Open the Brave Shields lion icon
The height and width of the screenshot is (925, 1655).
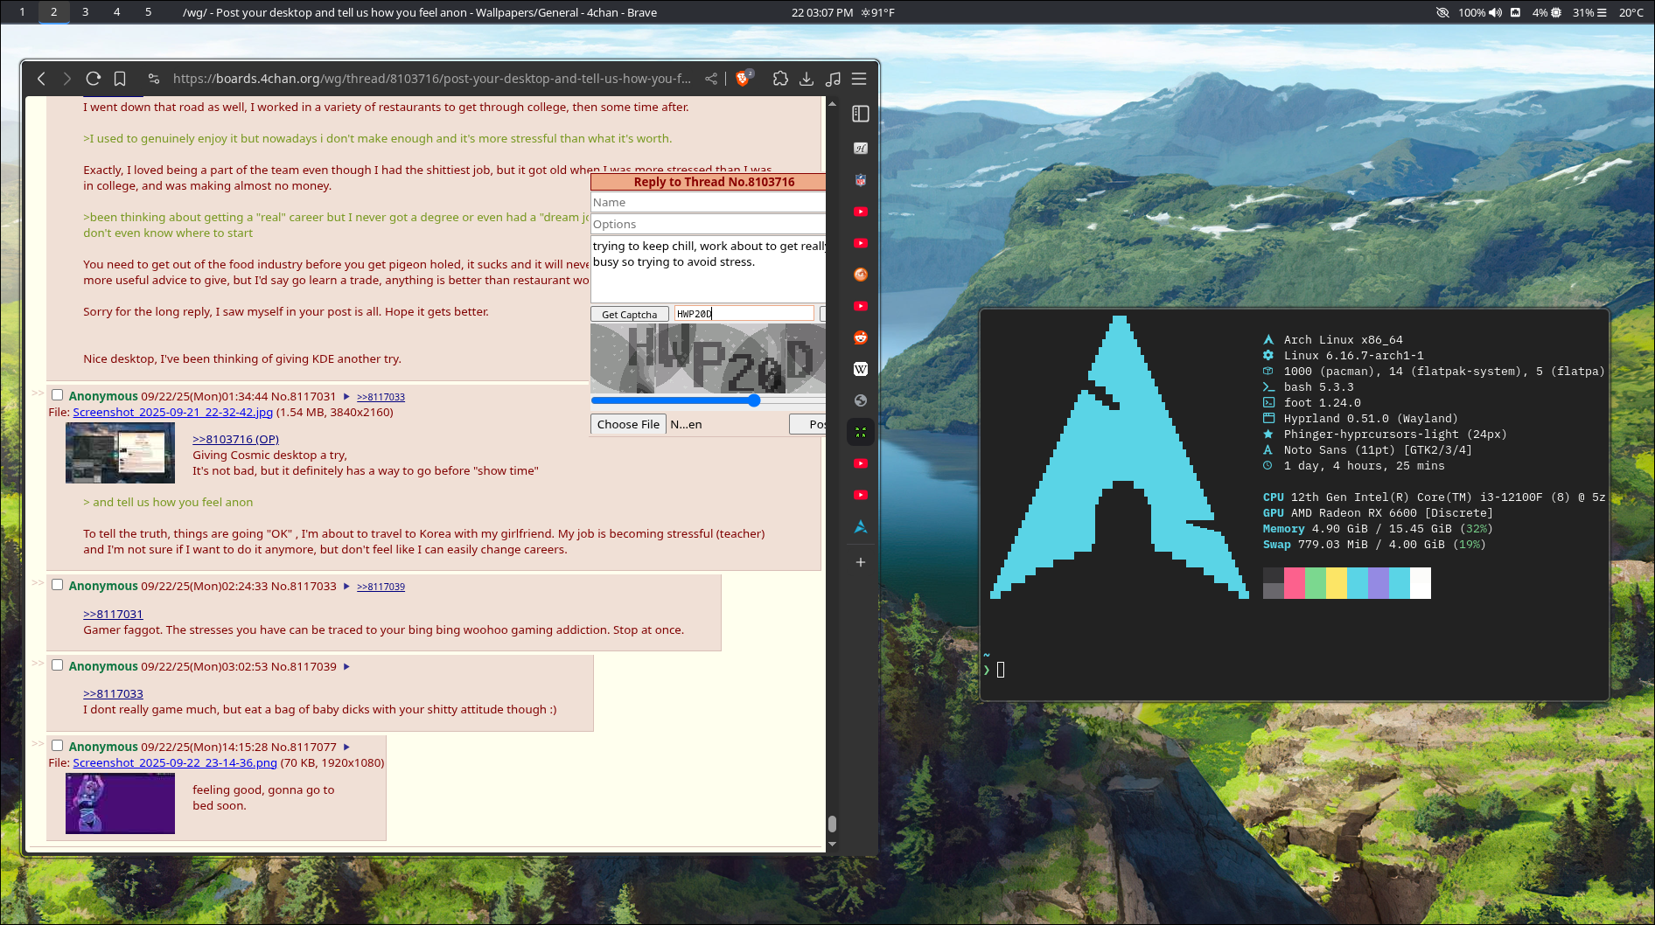pos(744,79)
